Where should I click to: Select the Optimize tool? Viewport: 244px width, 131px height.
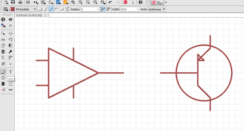pyautogui.click(x=10, y=64)
